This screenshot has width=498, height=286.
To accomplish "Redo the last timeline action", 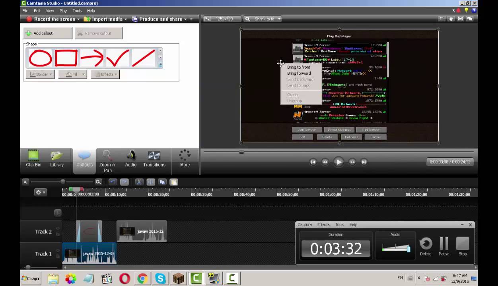I will 124,182.
